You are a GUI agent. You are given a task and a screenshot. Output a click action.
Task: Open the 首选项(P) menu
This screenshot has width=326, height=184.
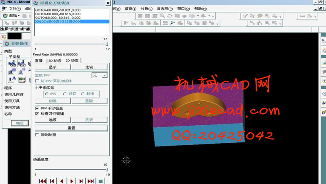tap(165, 9)
